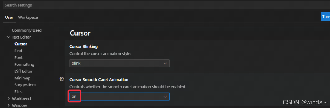This screenshot has width=330, height=108.
Task: Select Formatting under Text Editor
Action: (24, 65)
